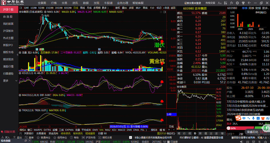This screenshot has height=143, width=270.
Task: Click 旧版交易 old version trading
Action: tap(8, 132)
